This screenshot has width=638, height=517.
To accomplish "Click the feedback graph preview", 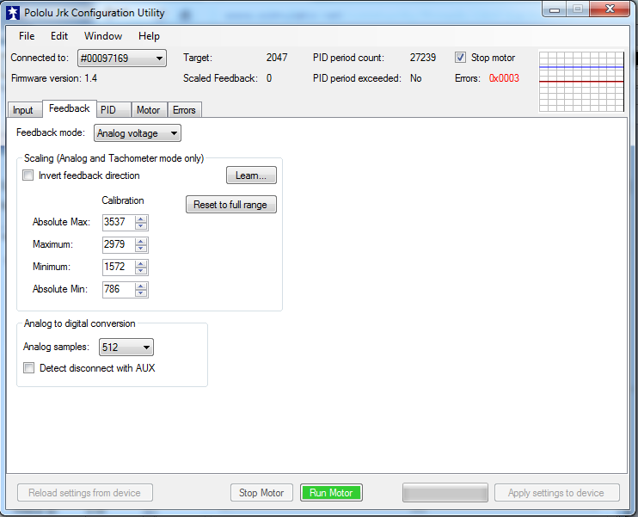I will (581, 81).
